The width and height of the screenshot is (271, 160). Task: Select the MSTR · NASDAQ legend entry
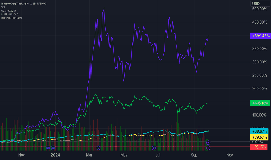pos(10,14)
